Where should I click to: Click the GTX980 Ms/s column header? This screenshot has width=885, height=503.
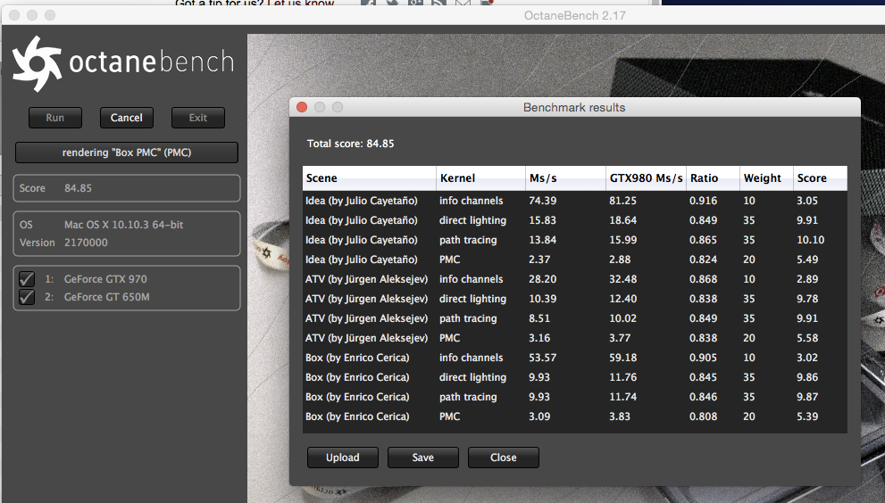tap(646, 178)
